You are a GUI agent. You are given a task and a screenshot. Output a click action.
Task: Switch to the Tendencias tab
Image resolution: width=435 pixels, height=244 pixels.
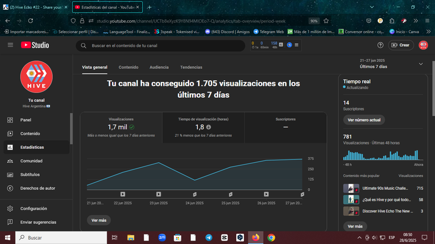(191, 67)
